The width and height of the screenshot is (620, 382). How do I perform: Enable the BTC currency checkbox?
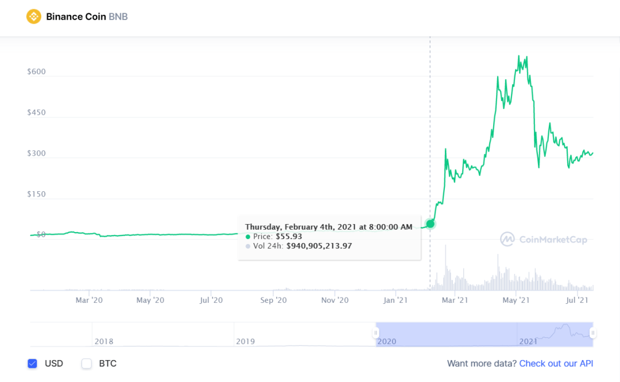coord(86,364)
